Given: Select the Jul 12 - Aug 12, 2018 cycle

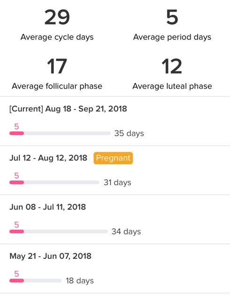Looking at the screenshot, I should 115,170.
